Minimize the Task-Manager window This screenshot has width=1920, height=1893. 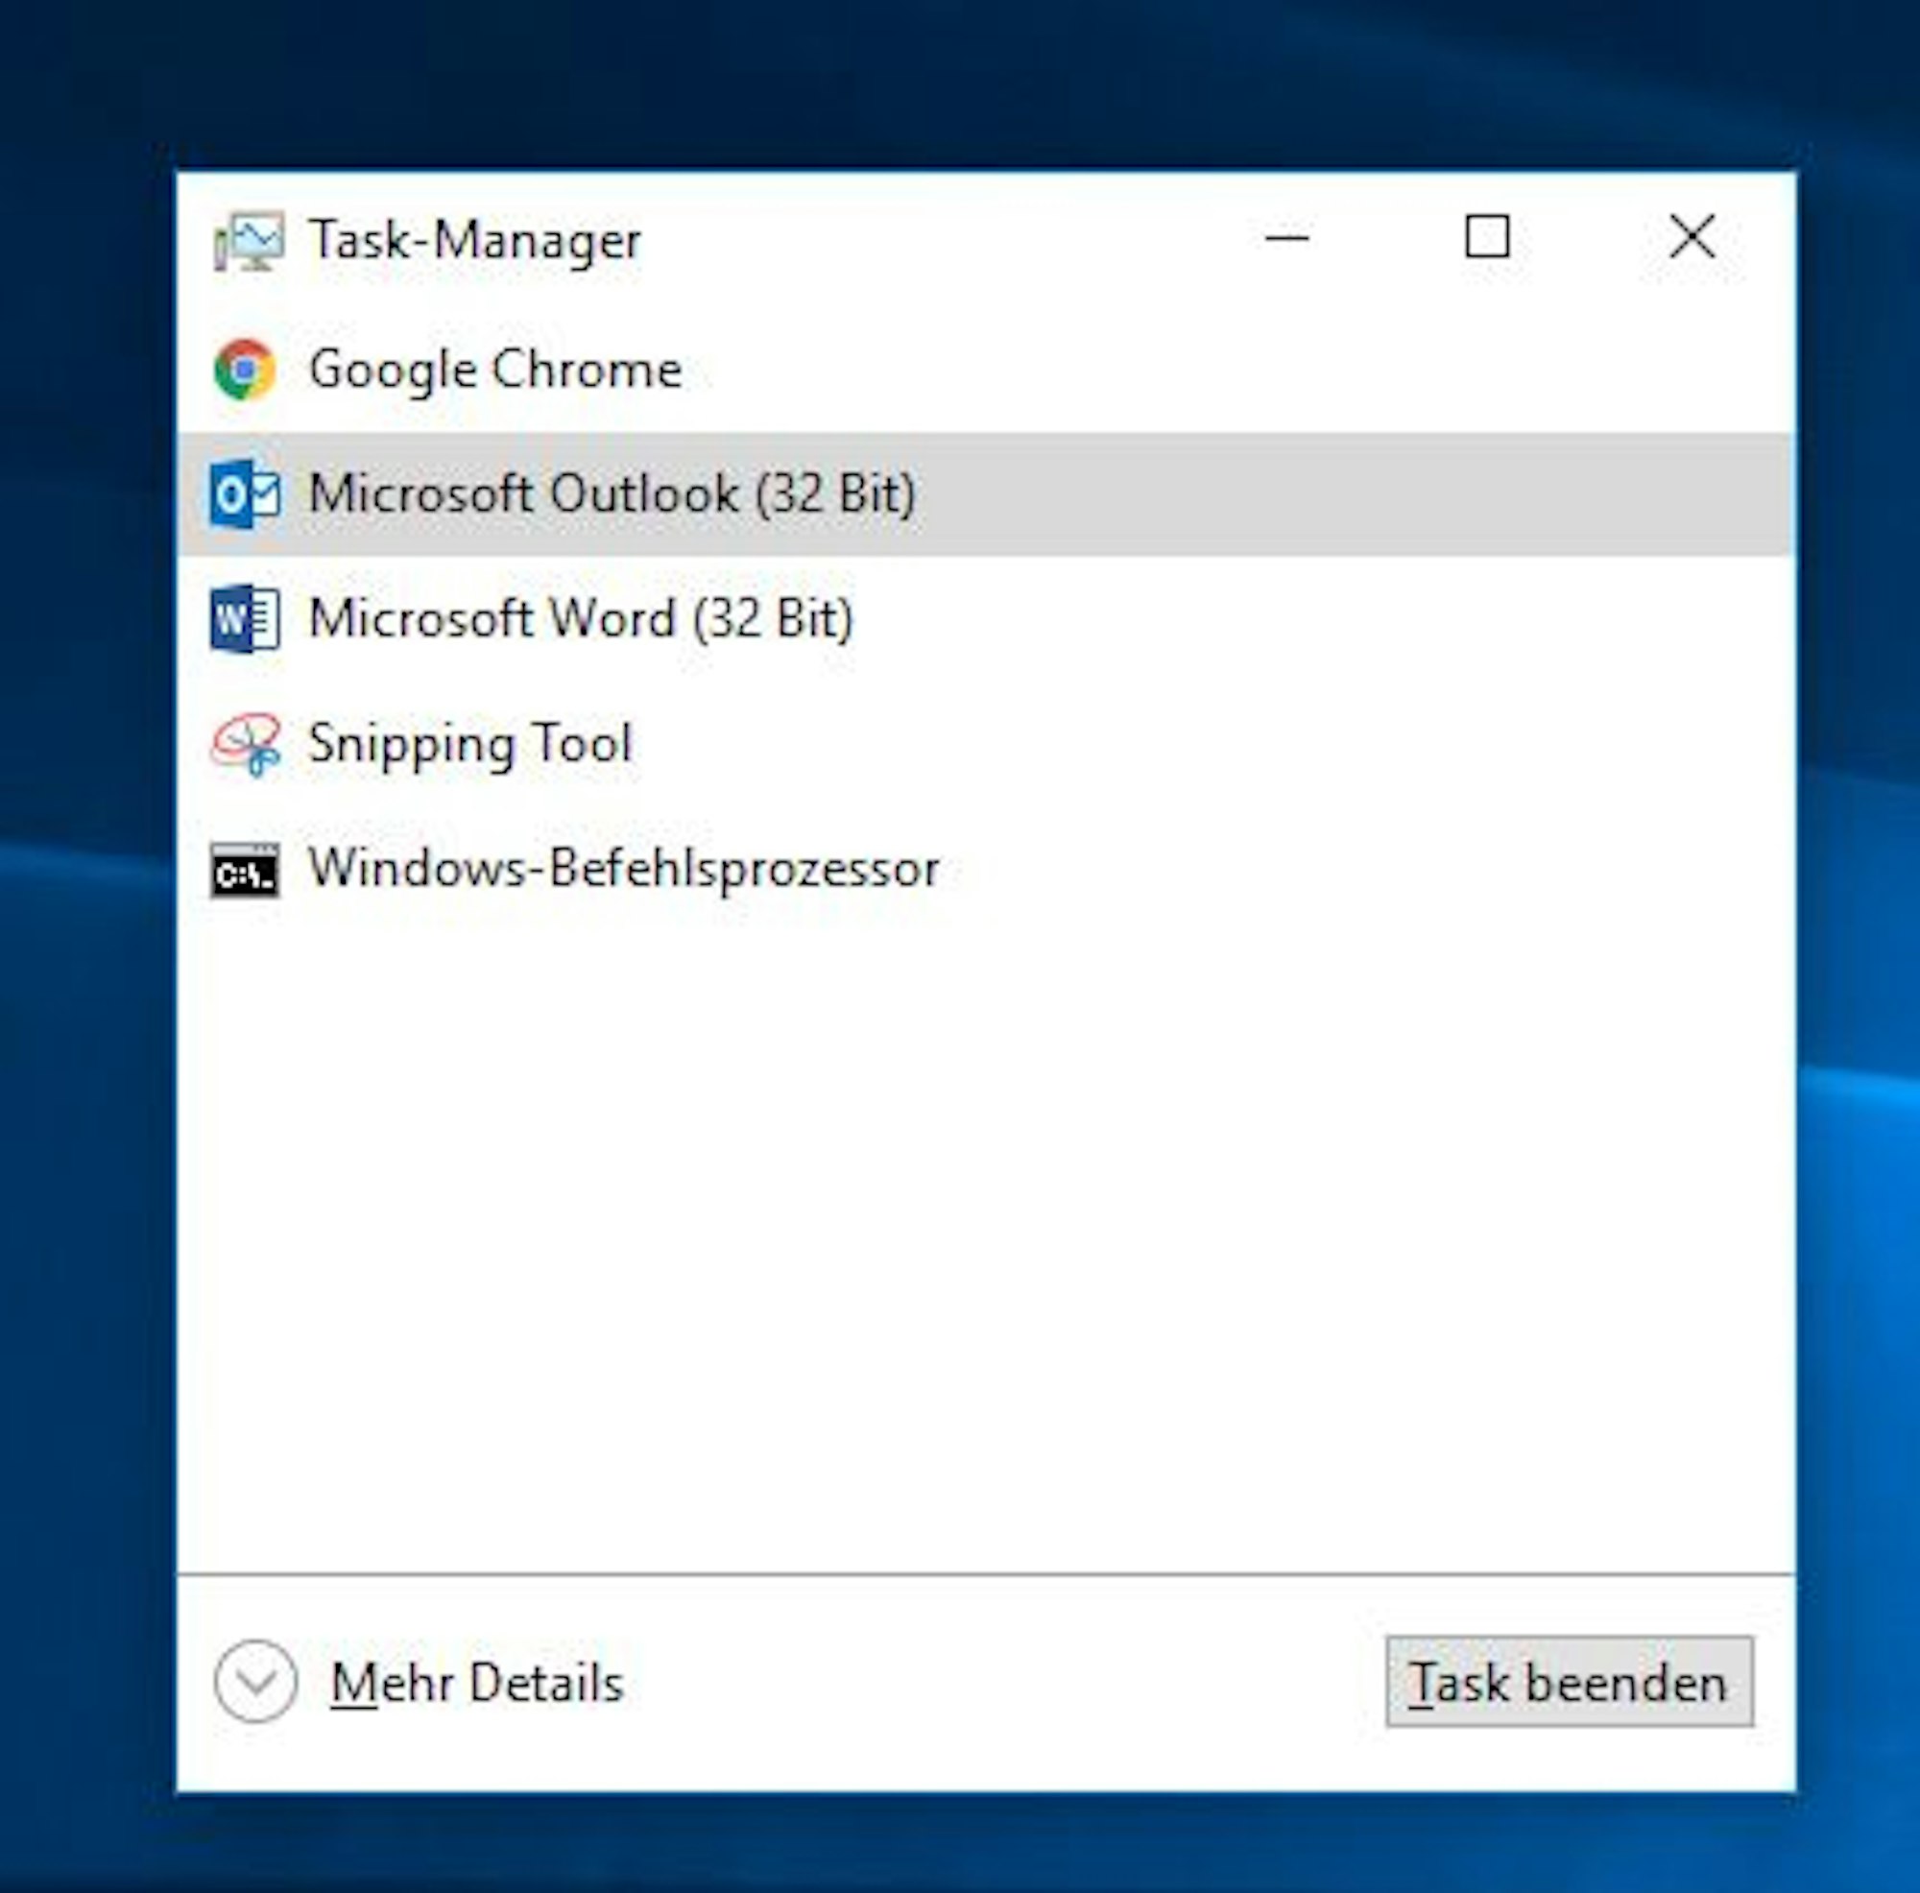tap(1286, 238)
